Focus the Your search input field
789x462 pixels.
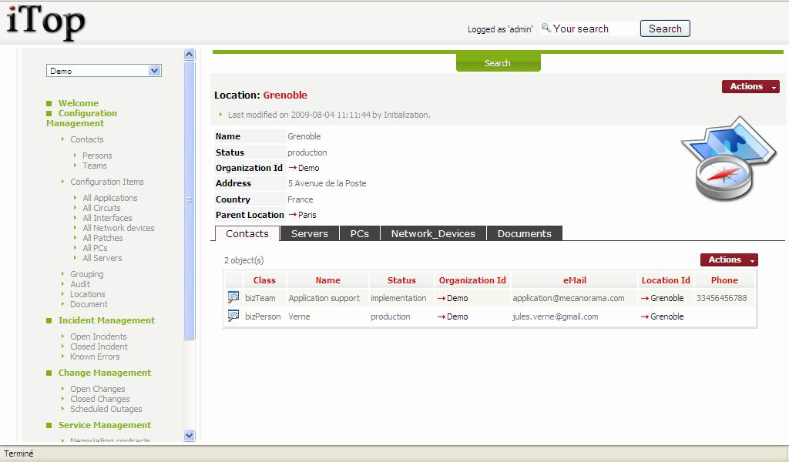point(594,28)
